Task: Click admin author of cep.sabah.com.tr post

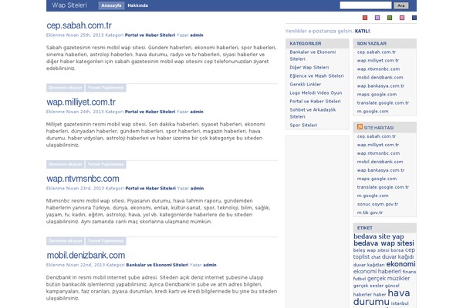Action: pyautogui.click(x=197, y=35)
